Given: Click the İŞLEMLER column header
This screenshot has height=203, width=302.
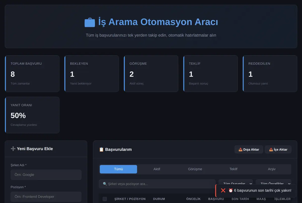Looking at the screenshot, I should (x=282, y=199).
